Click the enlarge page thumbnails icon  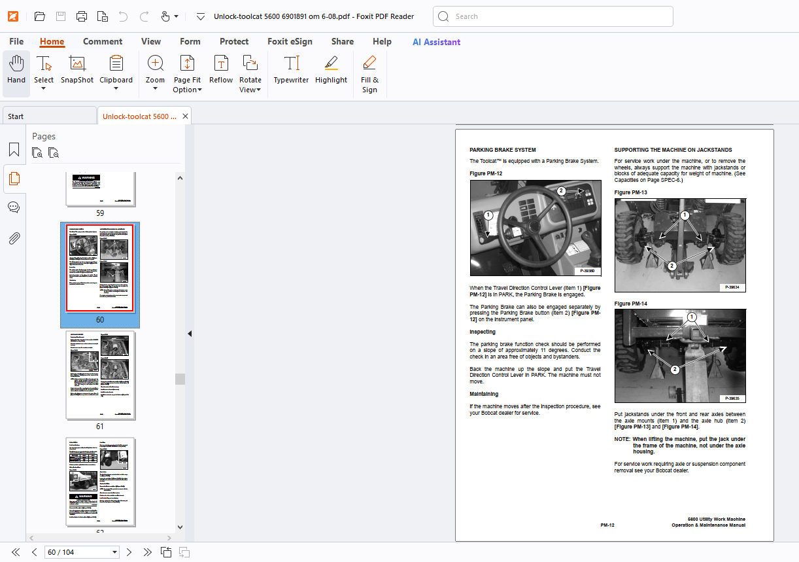(x=37, y=153)
